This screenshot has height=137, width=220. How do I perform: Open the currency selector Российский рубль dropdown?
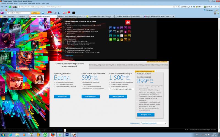coord(153,123)
